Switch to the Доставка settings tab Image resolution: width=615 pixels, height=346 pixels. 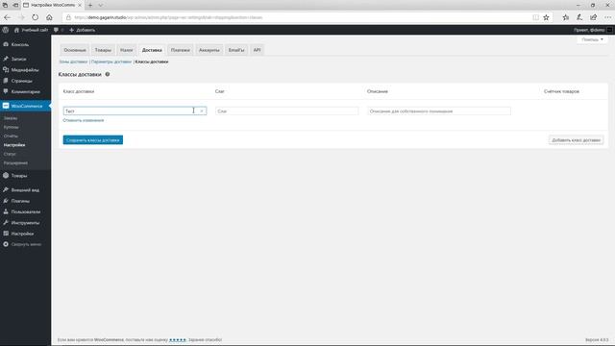[152, 50]
